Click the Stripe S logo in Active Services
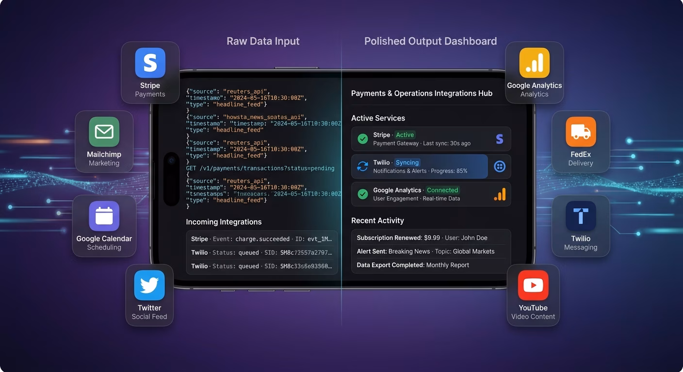683x372 pixels. tap(499, 139)
